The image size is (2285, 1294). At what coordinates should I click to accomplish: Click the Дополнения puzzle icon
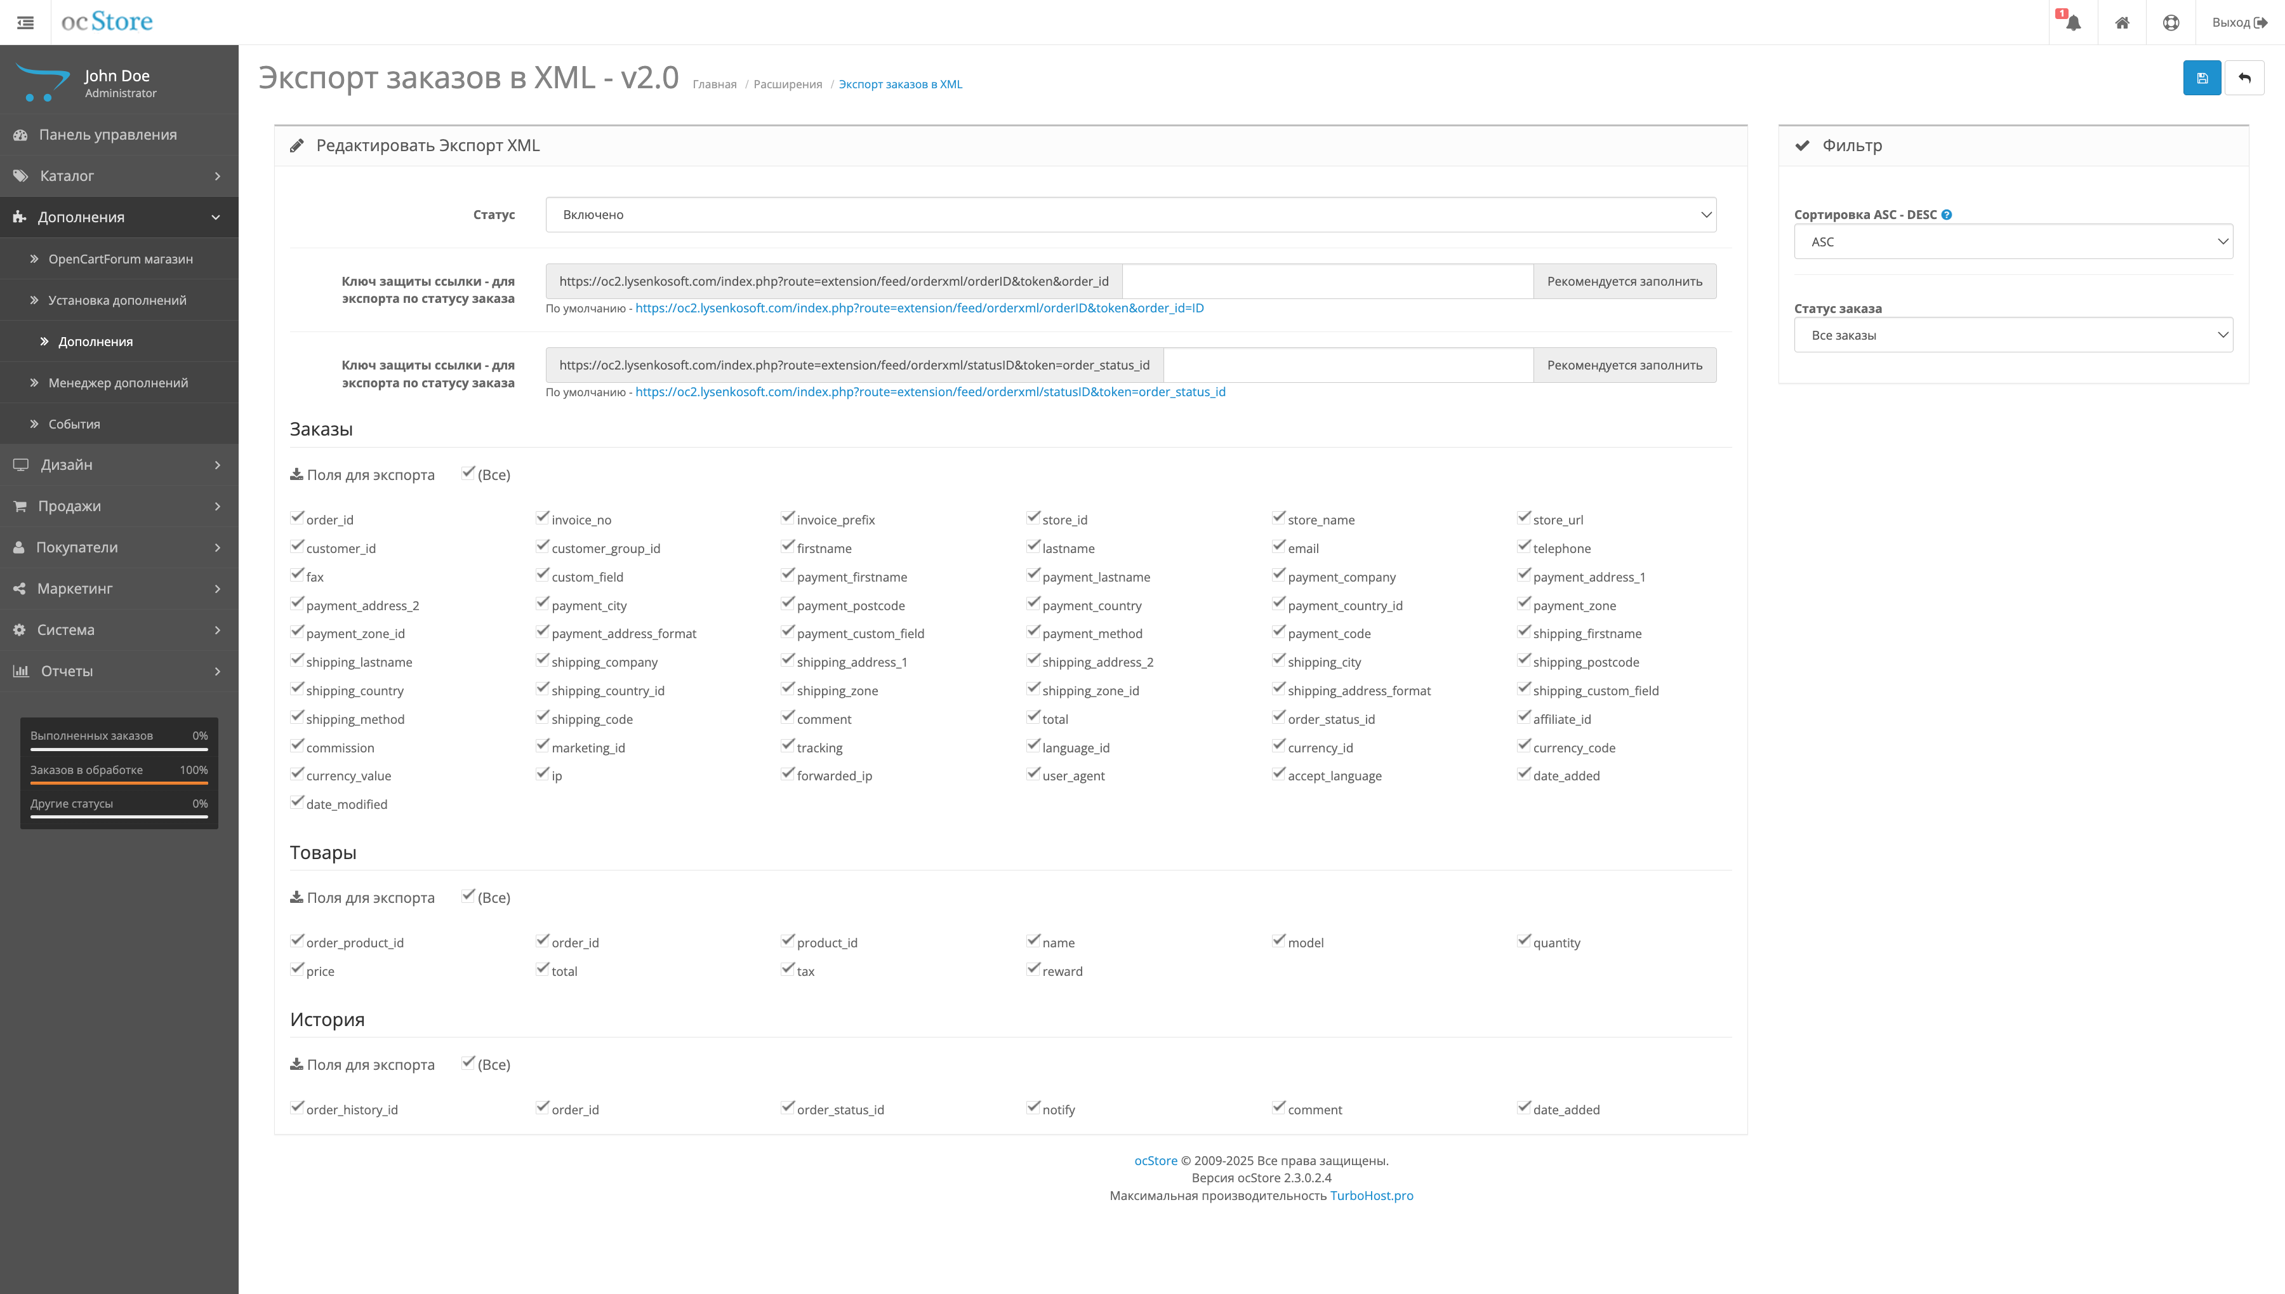[20, 217]
